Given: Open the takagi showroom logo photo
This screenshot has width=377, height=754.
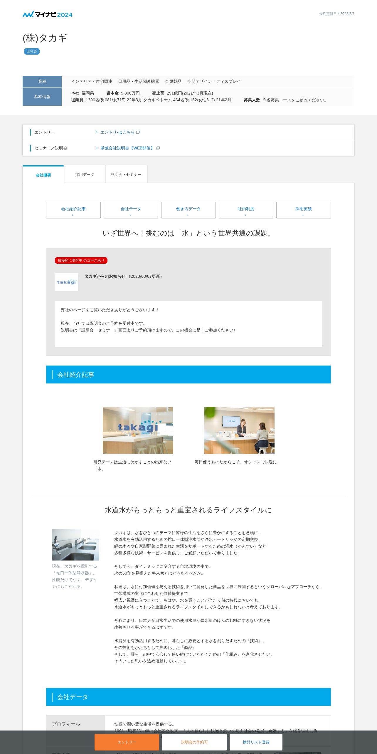Looking at the screenshot, I should coord(138,430).
